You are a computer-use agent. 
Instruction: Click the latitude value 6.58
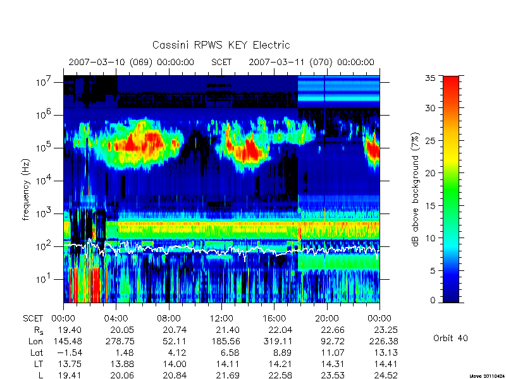coord(230,352)
